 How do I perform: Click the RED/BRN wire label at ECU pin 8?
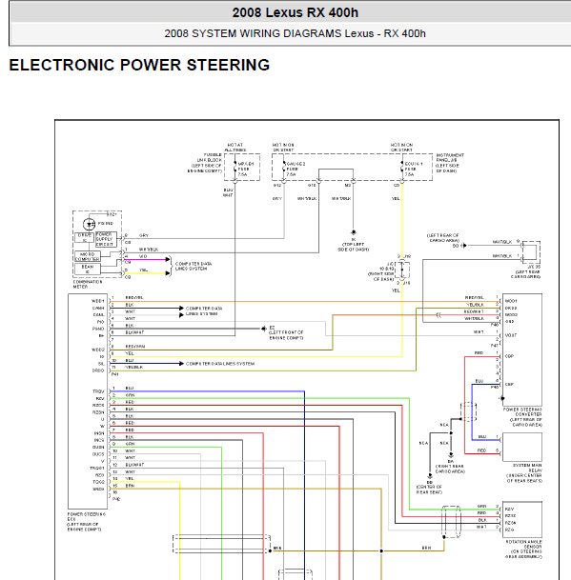tap(135, 347)
